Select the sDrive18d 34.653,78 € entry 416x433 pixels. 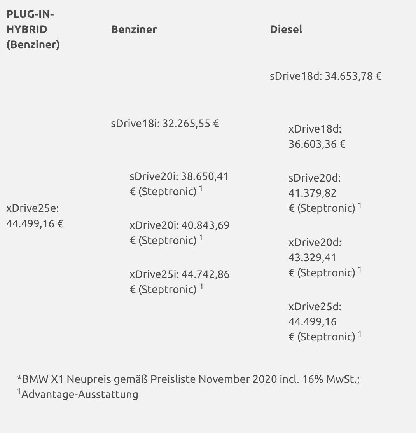(325, 76)
